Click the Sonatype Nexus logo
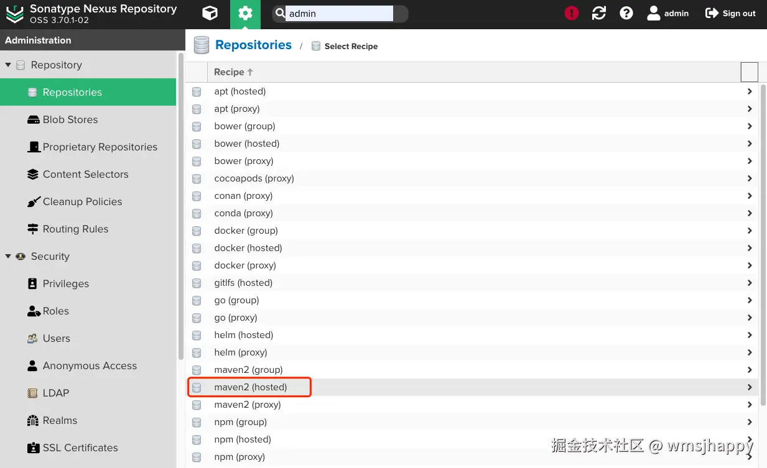 coord(14,13)
